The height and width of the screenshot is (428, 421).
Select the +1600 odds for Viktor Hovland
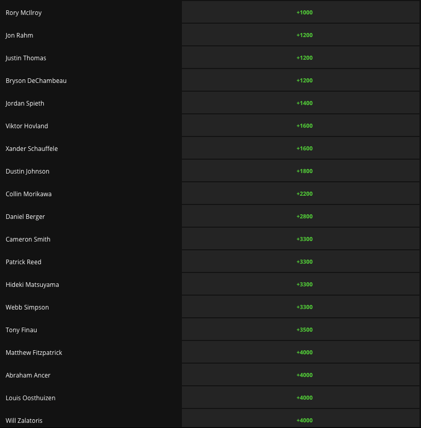point(304,126)
